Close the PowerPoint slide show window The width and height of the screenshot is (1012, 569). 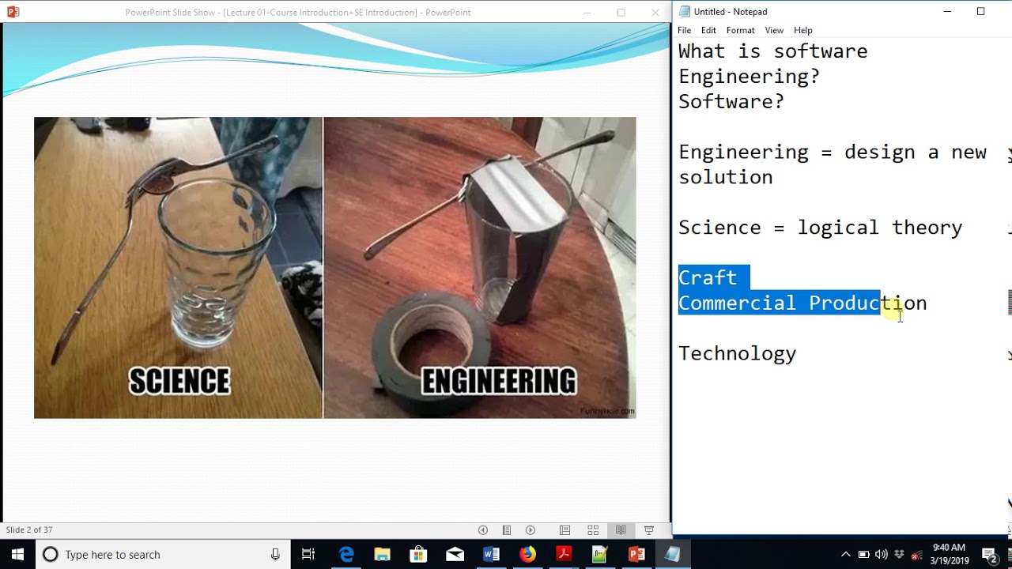pyautogui.click(x=655, y=13)
